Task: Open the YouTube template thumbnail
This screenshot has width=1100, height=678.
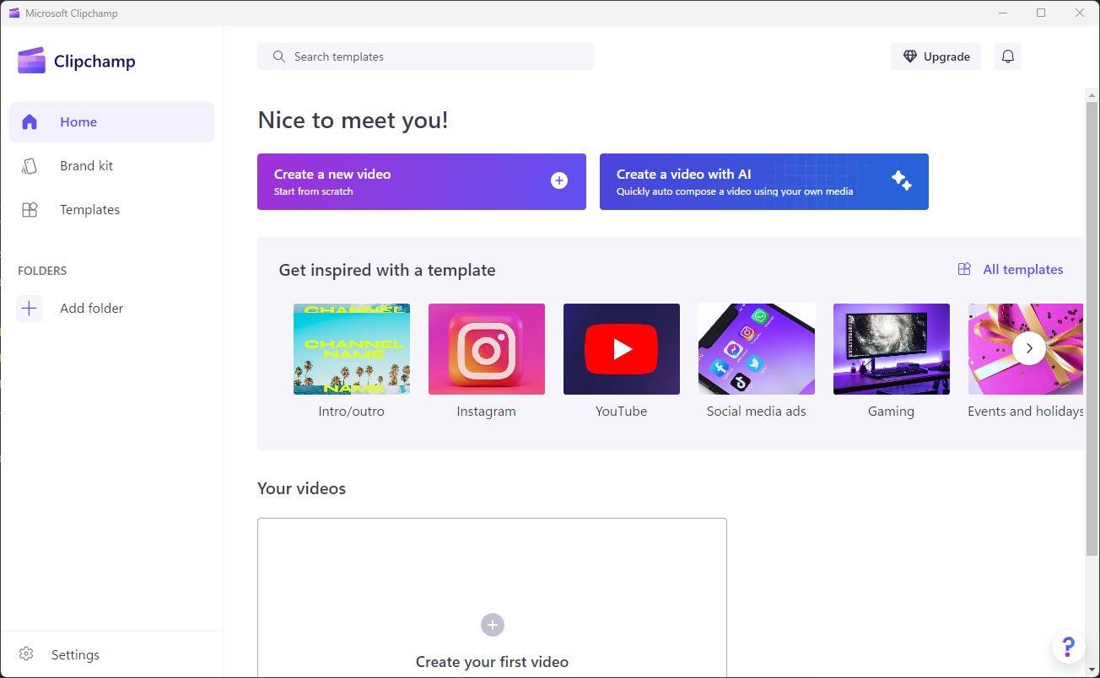Action: pos(621,349)
